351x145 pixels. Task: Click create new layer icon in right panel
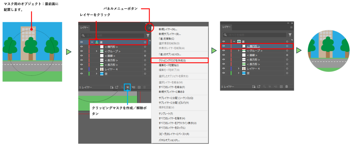(281, 87)
